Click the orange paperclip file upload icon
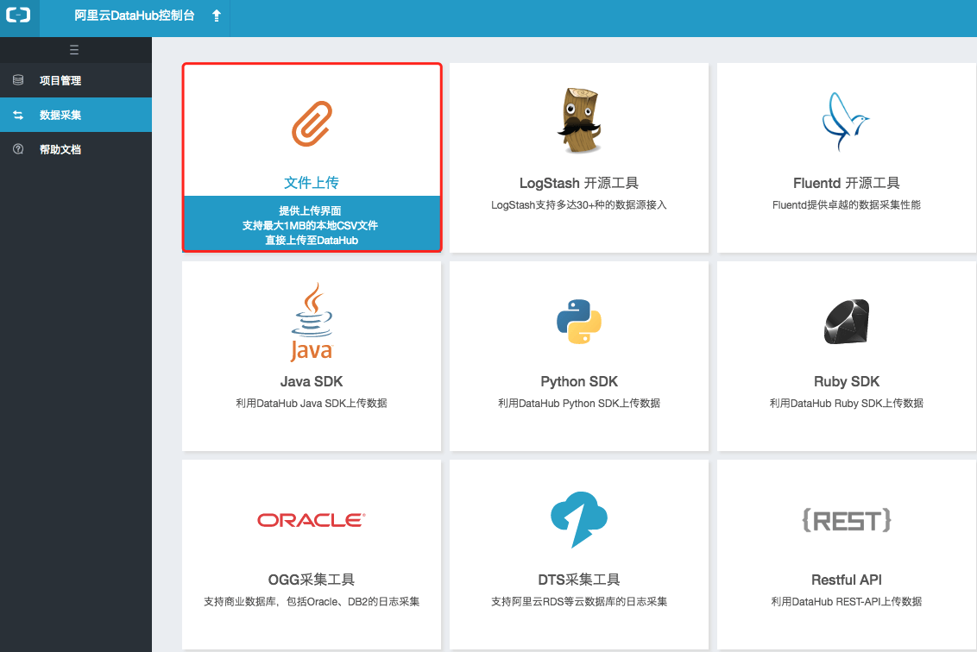Screen dimensions: 977x652 [312, 124]
